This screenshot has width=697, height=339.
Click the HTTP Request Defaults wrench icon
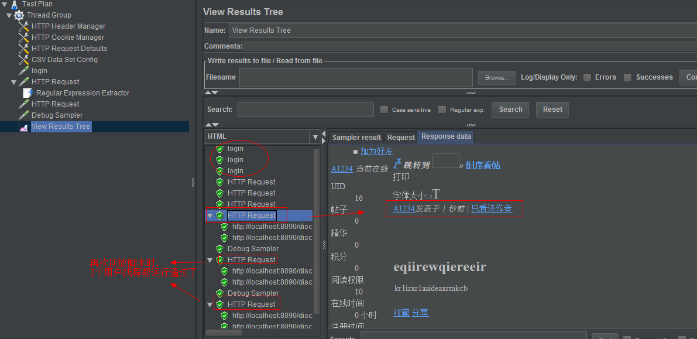[x=23, y=49]
